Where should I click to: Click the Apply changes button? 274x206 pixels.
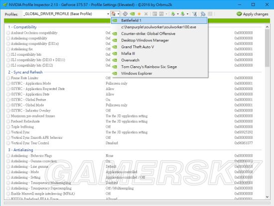pyautogui.click(x=253, y=14)
